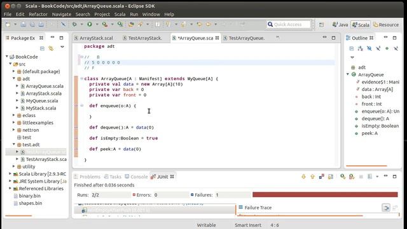Image resolution: width=407 pixels, height=229 pixels.
Task: Open the JUnit panel view menu dropdown
Action: (377, 177)
